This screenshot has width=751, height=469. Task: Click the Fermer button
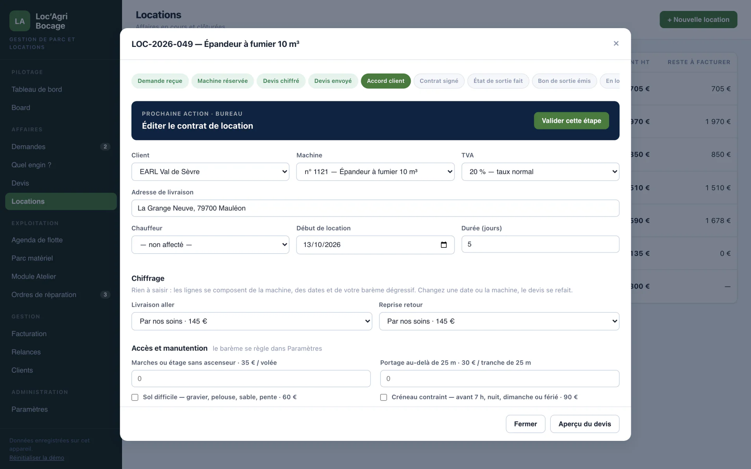[x=525, y=424]
